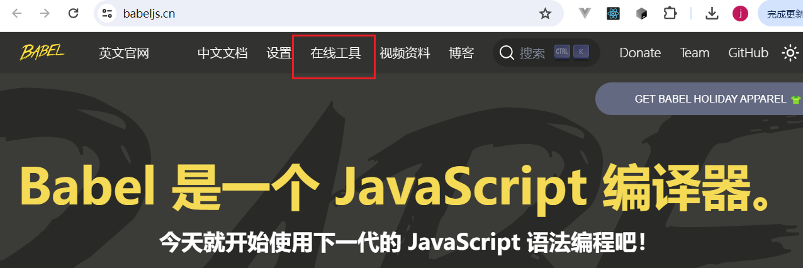
Task: Open the Extensions puzzle menu
Action: tap(670, 13)
